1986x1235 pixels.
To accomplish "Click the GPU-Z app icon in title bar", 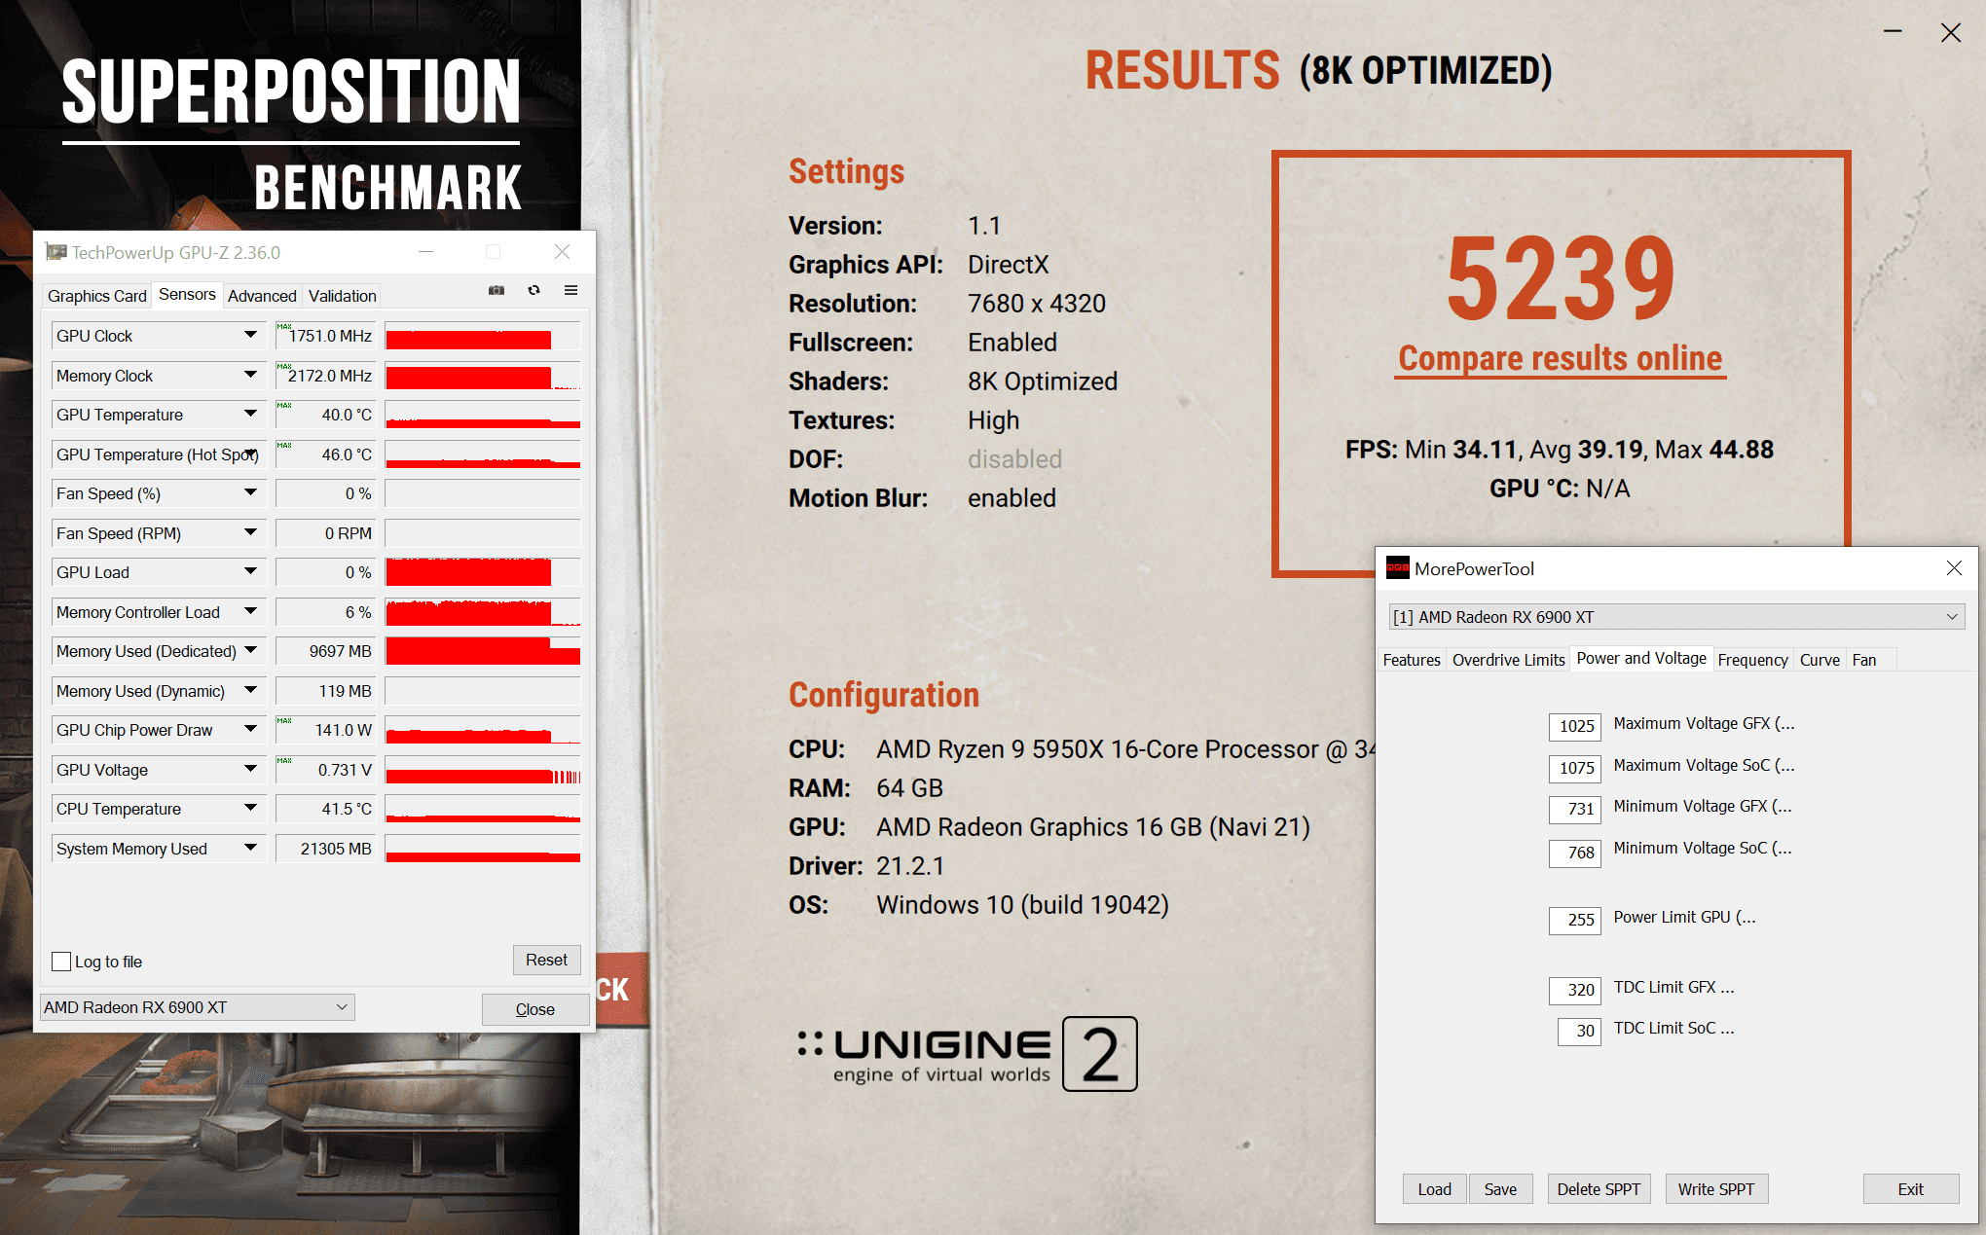I will tap(56, 252).
